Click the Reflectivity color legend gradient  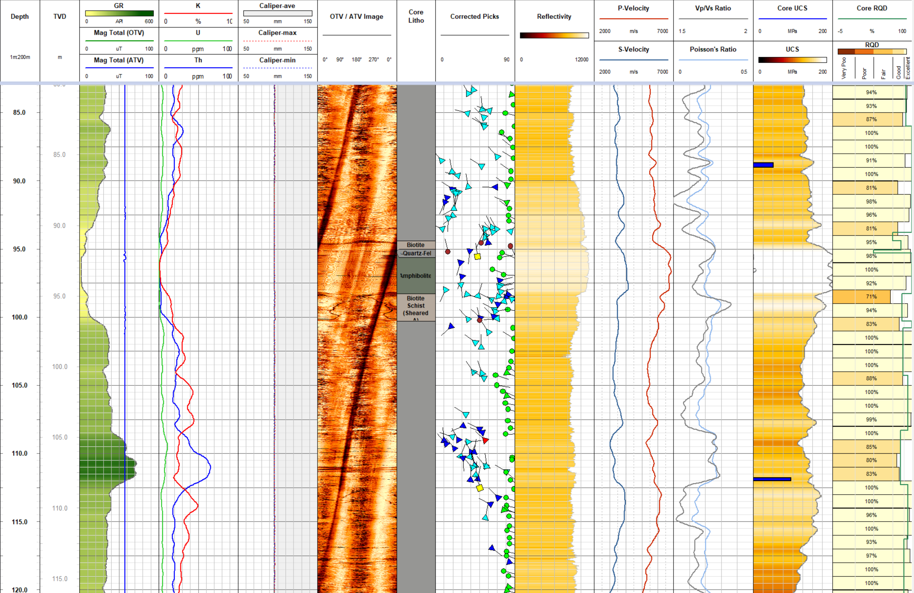click(x=554, y=35)
